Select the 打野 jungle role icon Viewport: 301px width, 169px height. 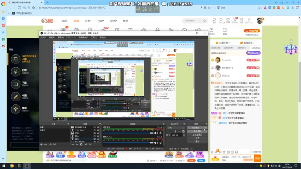tap(15, 71)
